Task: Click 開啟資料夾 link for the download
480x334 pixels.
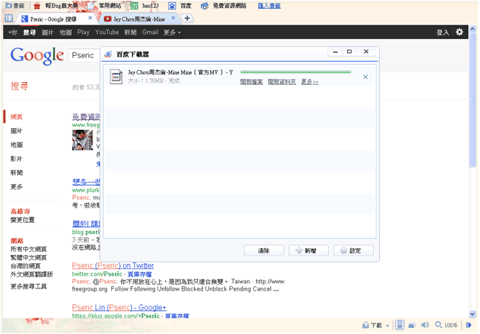Action: (282, 82)
